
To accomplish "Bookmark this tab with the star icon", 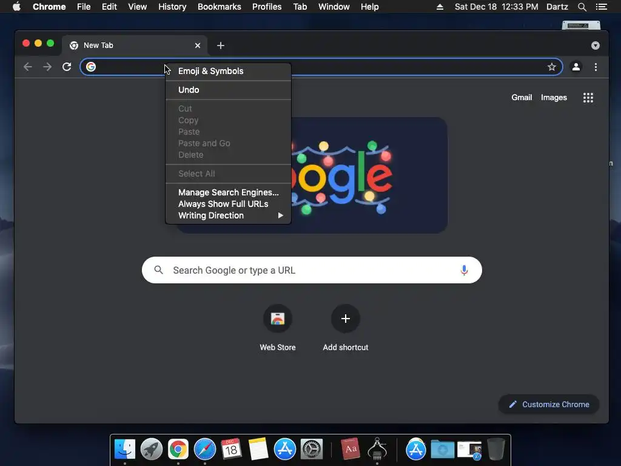I will tap(552, 67).
